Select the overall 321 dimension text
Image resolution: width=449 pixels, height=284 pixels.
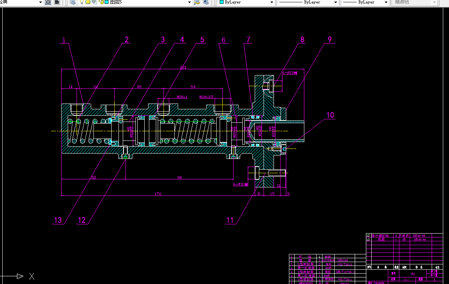183,67
